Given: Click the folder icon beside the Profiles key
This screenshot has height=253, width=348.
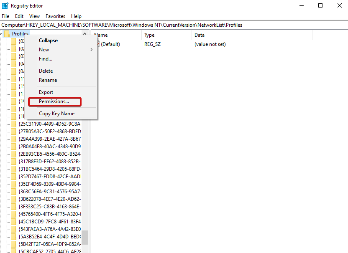Looking at the screenshot, I should [6, 33].
